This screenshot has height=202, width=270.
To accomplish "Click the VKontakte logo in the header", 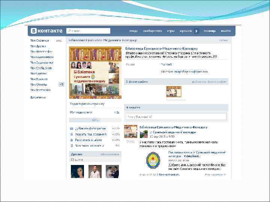I will coord(46,31).
